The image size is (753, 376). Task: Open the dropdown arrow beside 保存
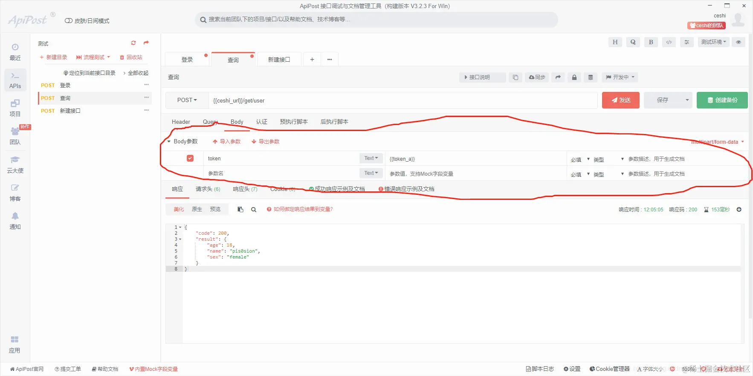pyautogui.click(x=687, y=100)
